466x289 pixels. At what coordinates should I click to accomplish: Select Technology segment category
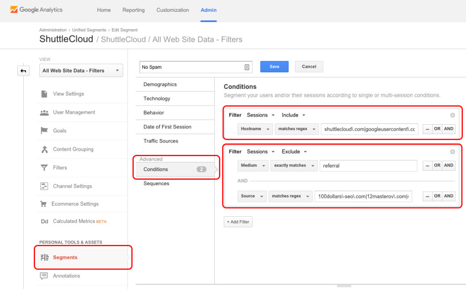(x=175, y=99)
